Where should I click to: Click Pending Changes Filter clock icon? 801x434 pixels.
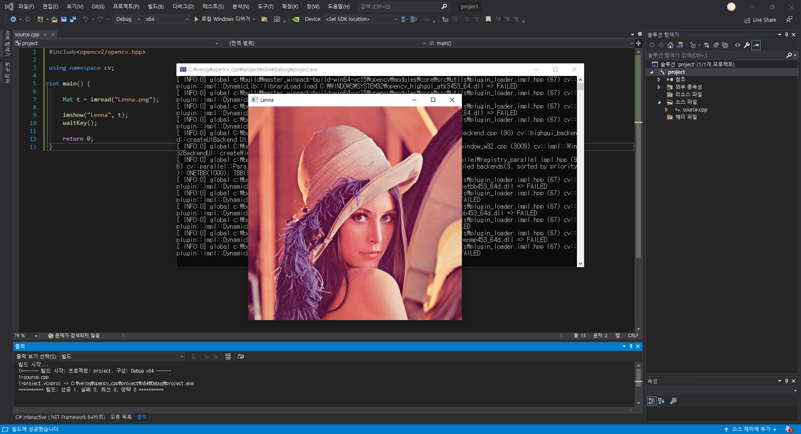pos(693,45)
